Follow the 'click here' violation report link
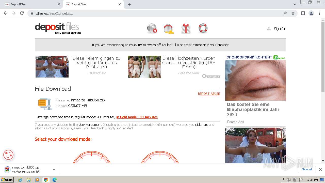The height and width of the screenshot is (183, 325). point(202,125)
